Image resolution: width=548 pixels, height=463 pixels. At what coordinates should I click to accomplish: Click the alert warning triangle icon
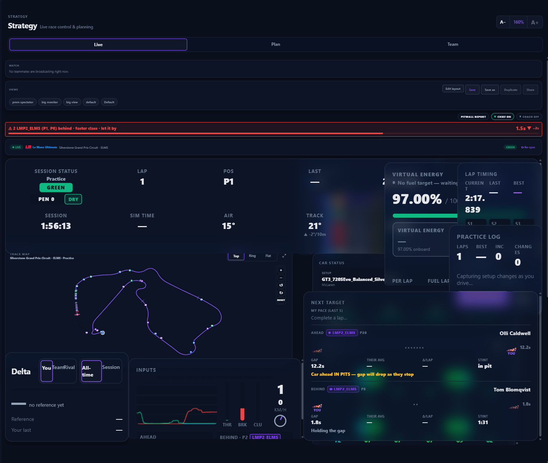pyautogui.click(x=10, y=128)
